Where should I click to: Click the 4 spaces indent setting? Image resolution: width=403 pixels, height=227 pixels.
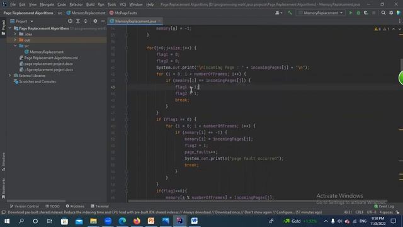pos(386,212)
